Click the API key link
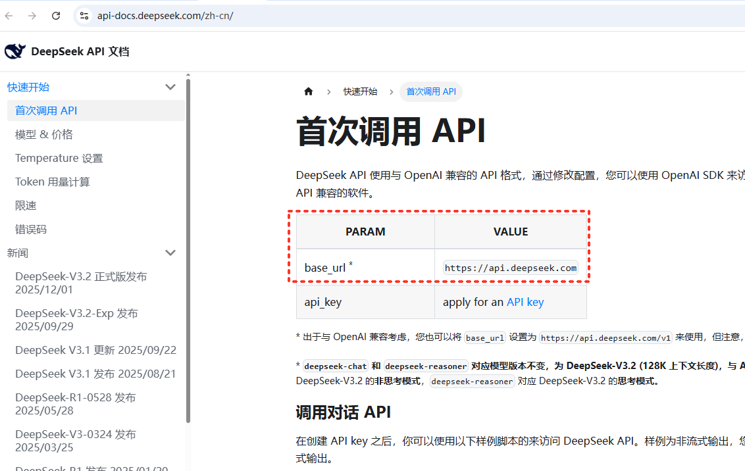 click(x=525, y=302)
